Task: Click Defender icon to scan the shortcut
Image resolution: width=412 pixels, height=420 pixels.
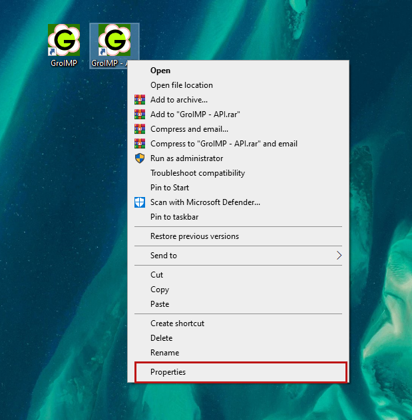Action: pos(140,202)
